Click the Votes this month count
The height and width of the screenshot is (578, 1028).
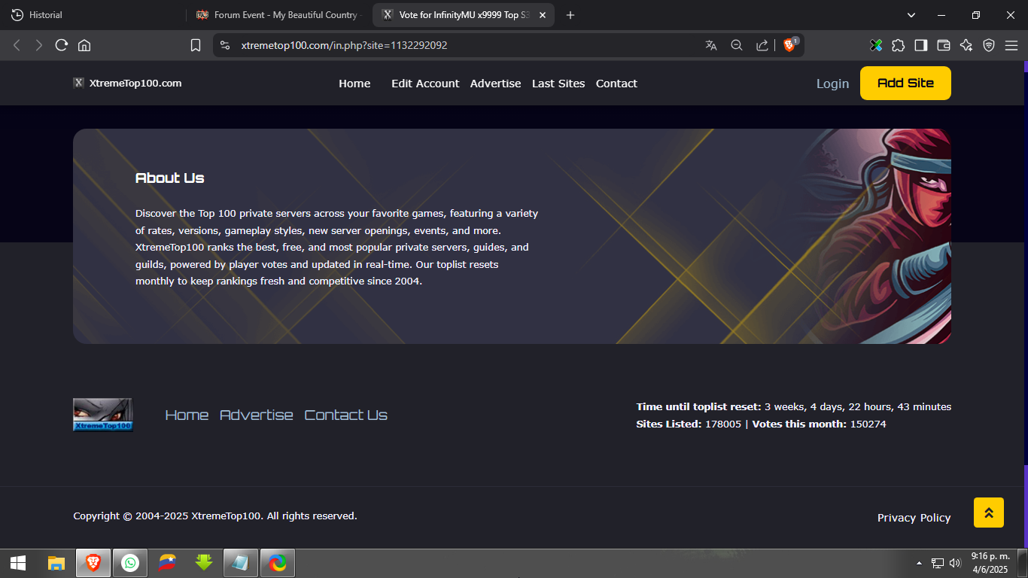point(868,424)
